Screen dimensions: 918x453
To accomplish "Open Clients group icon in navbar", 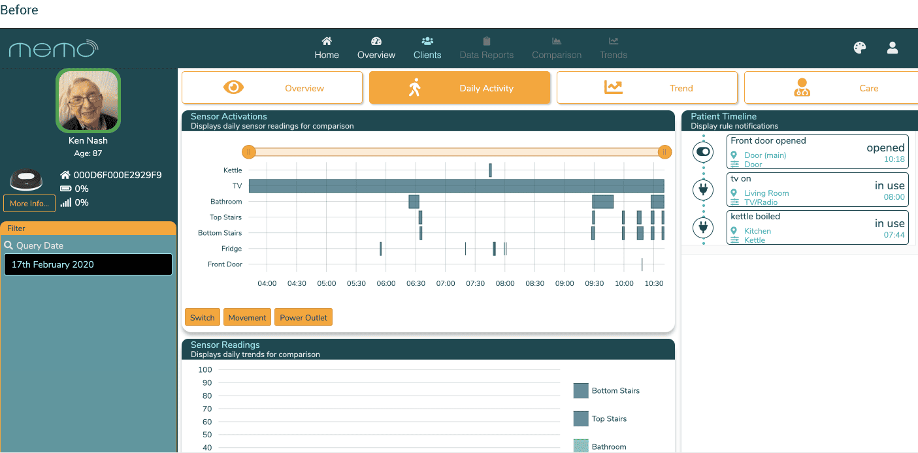I will pyautogui.click(x=427, y=41).
